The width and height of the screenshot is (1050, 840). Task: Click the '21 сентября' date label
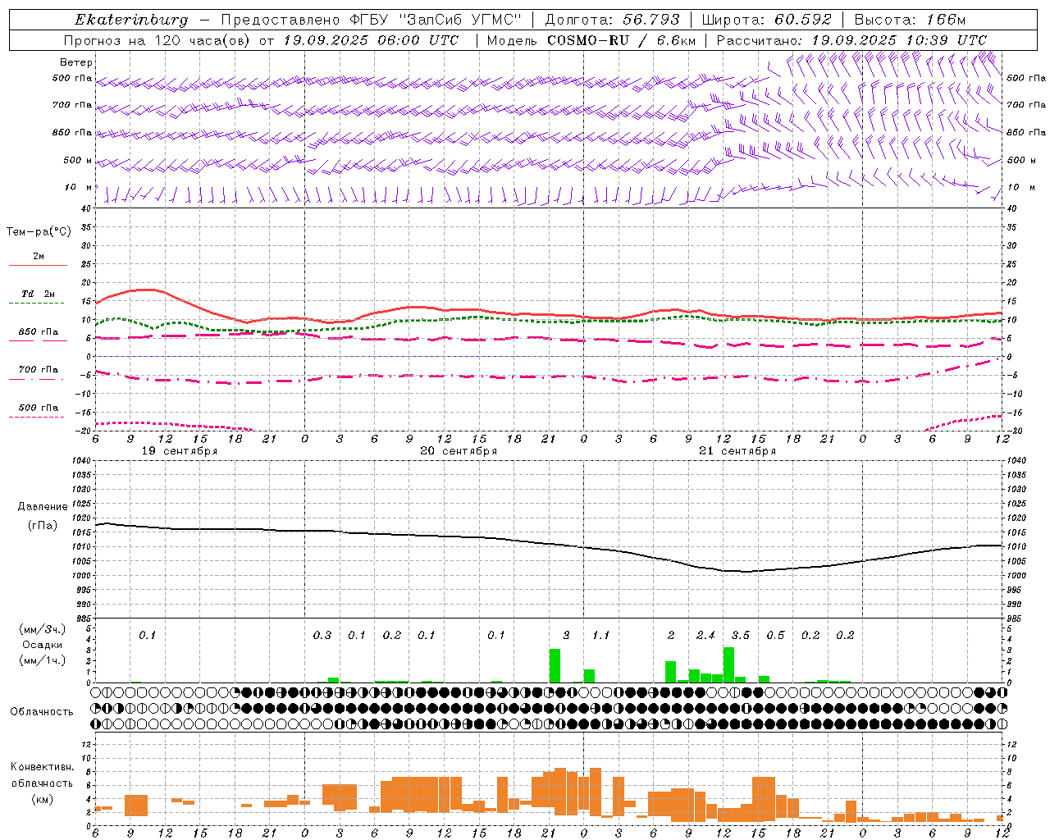click(x=737, y=451)
